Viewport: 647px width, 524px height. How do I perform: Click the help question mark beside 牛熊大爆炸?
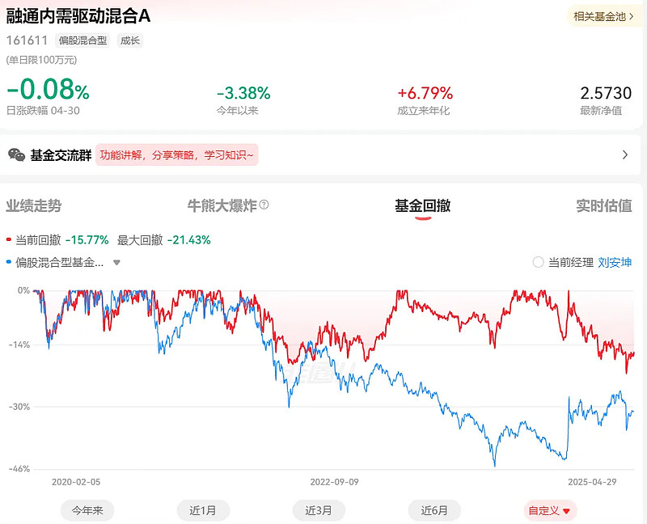[x=264, y=205]
